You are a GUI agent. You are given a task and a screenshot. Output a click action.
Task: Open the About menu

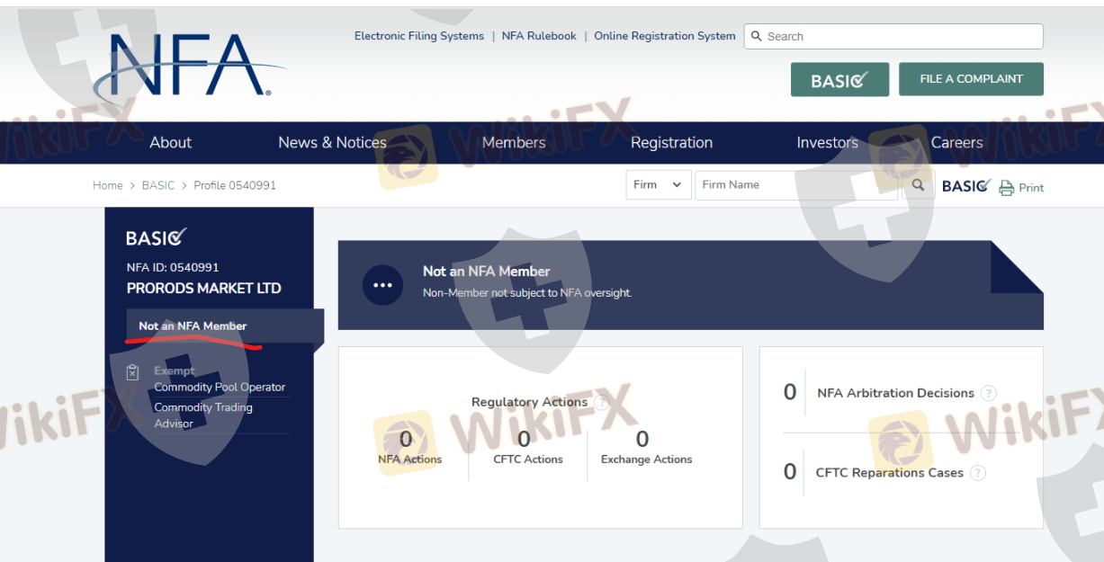(170, 142)
